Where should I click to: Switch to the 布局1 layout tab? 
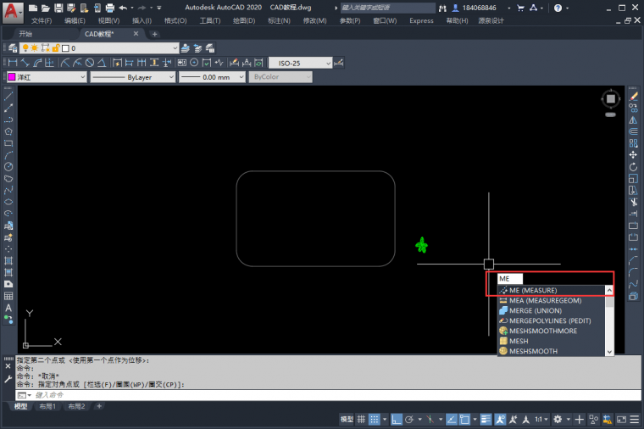(47, 407)
